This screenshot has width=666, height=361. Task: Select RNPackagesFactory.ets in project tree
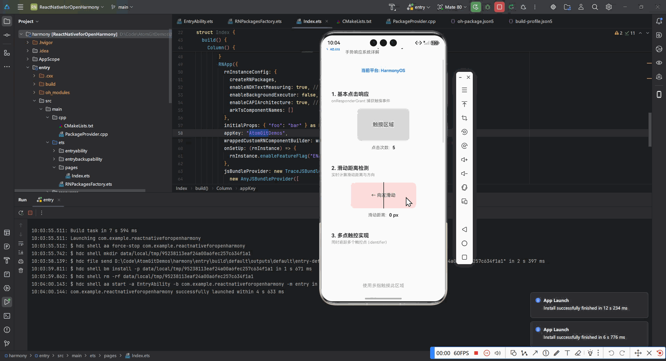(x=85, y=184)
